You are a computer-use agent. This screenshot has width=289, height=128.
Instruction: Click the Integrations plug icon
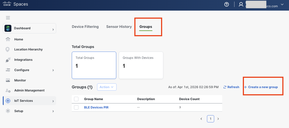click(x=8, y=60)
